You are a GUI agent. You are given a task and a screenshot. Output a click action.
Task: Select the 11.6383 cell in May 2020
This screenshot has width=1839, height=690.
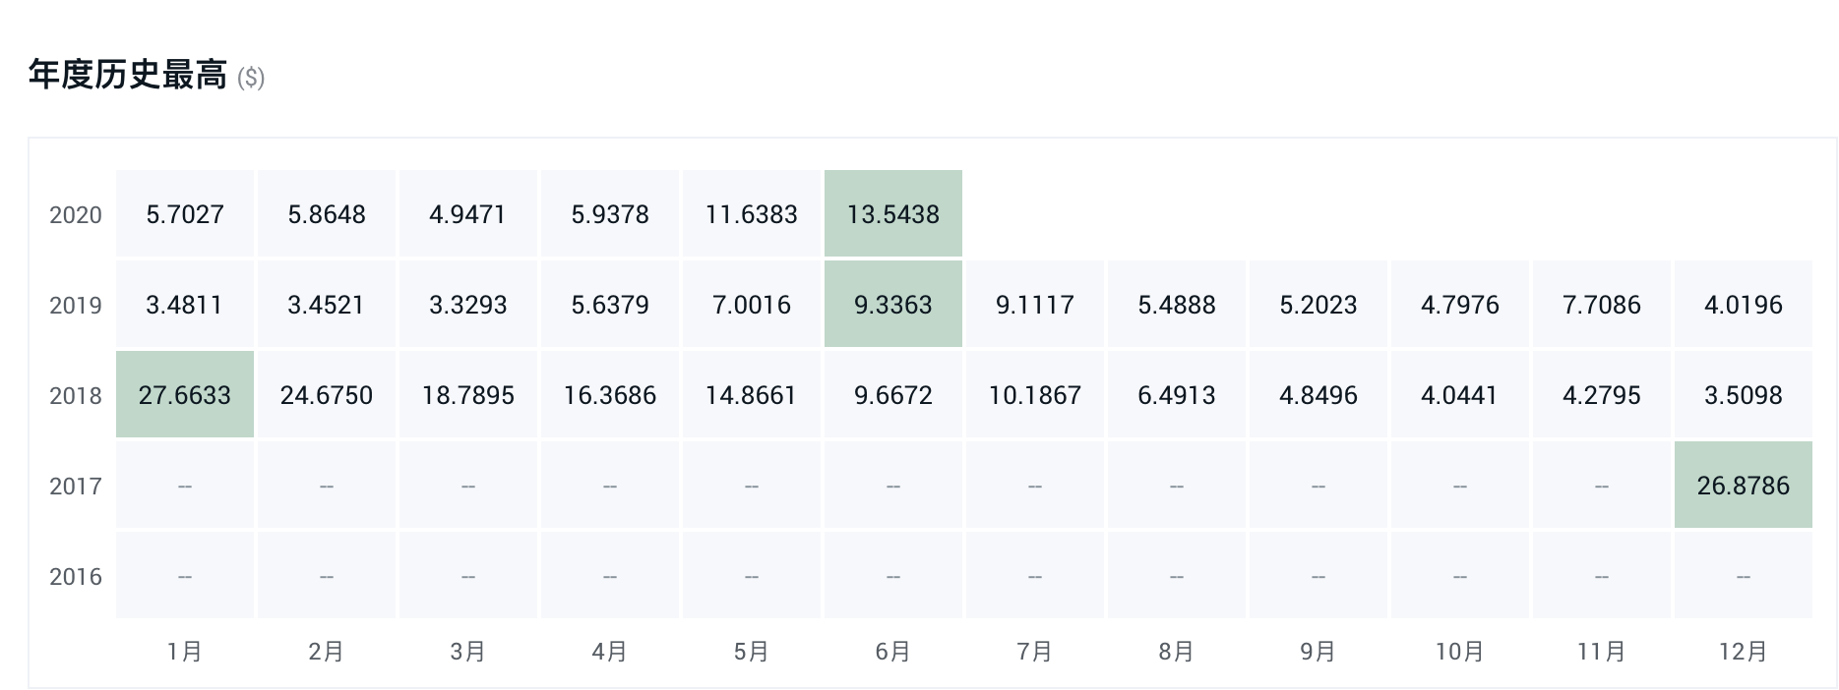click(x=751, y=214)
